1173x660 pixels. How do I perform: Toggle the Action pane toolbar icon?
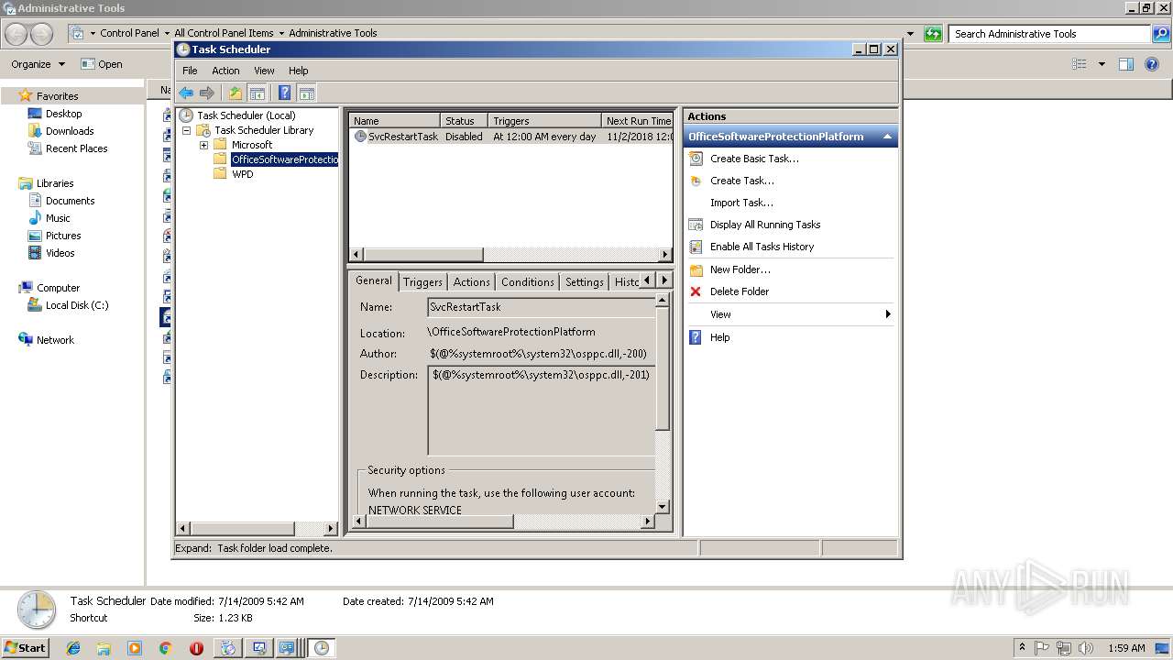[307, 93]
